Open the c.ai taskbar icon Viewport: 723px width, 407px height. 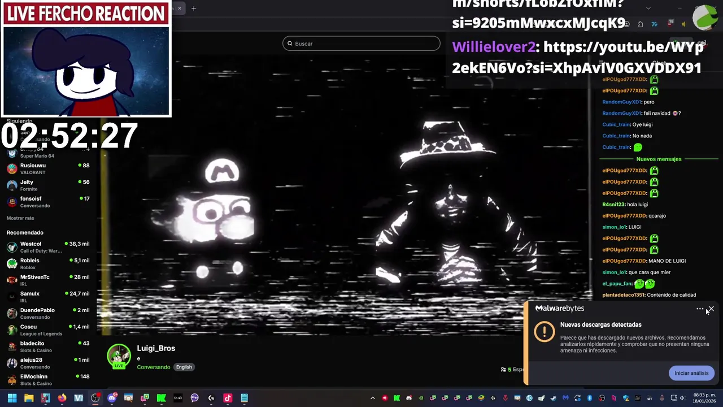[x=178, y=398]
